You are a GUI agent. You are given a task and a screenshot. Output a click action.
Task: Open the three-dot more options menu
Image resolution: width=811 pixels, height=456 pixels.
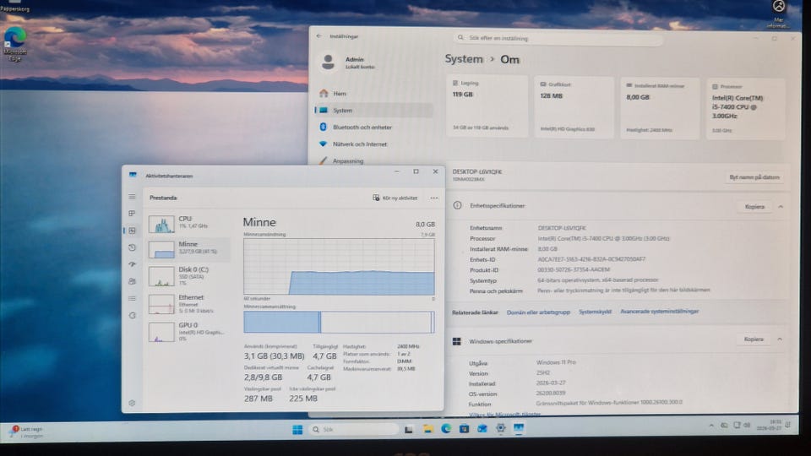tap(434, 198)
